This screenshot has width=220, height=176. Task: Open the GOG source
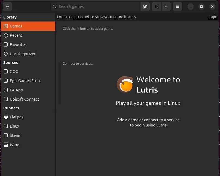[28, 72]
